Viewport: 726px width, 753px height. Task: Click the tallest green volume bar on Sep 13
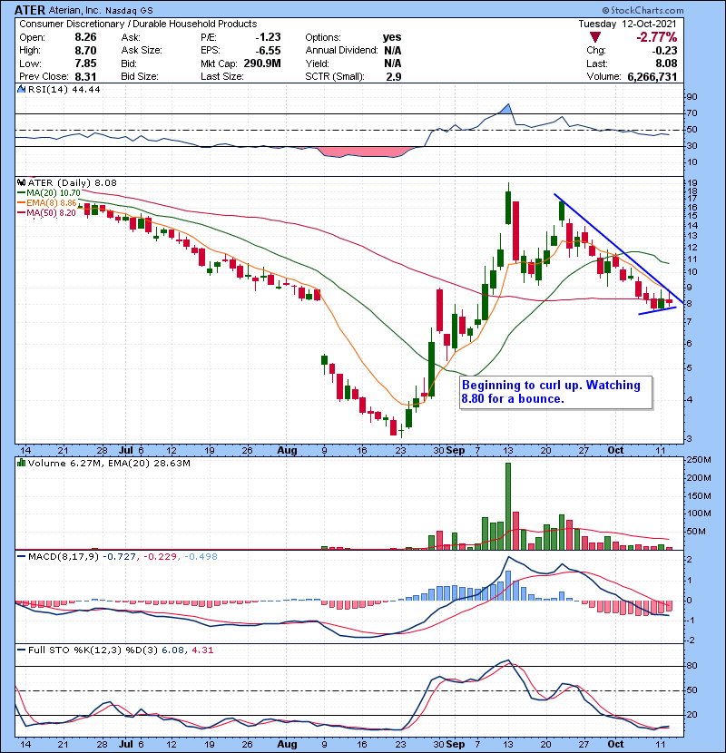[x=508, y=506]
